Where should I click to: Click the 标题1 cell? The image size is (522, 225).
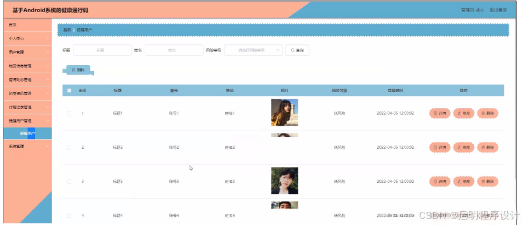click(x=118, y=113)
